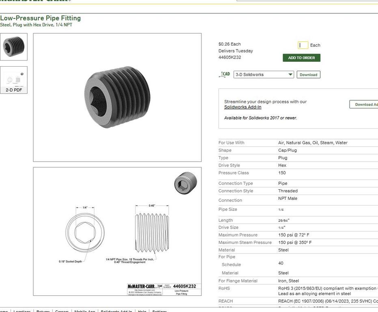The width and height of the screenshot is (378, 312).
Task: Select the 3D plug image thumbnail
Action: click(x=14, y=47)
